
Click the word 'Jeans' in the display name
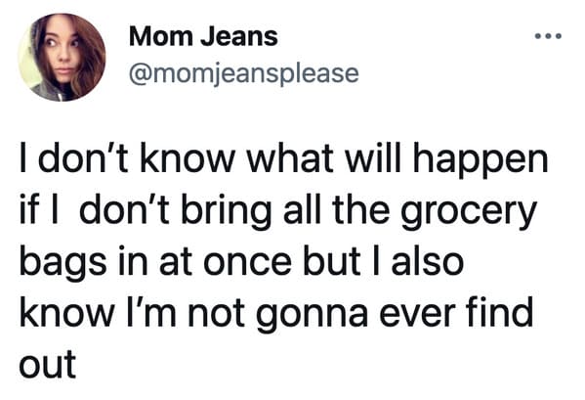pyautogui.click(x=239, y=36)
